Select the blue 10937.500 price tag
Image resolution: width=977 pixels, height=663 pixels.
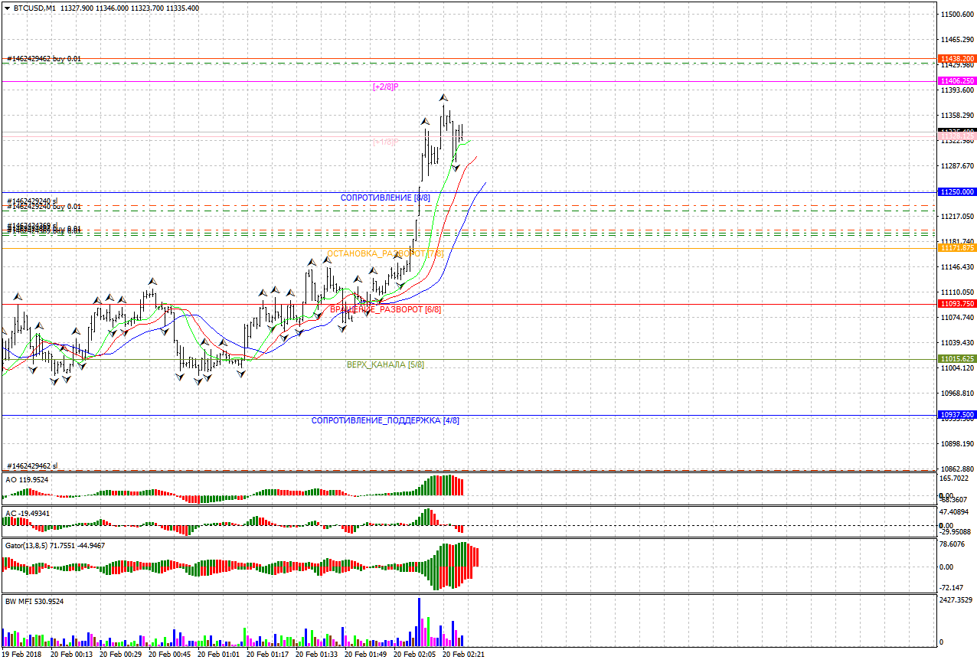point(957,415)
